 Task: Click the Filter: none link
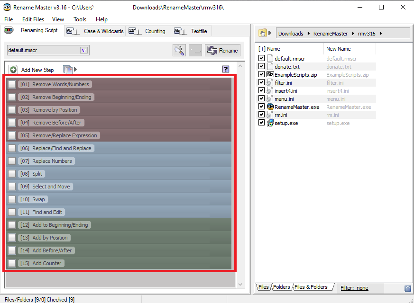354,288
